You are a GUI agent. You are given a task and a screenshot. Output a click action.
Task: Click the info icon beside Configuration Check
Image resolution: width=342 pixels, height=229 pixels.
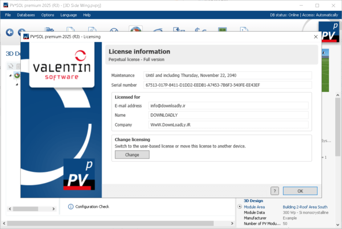[71, 207]
